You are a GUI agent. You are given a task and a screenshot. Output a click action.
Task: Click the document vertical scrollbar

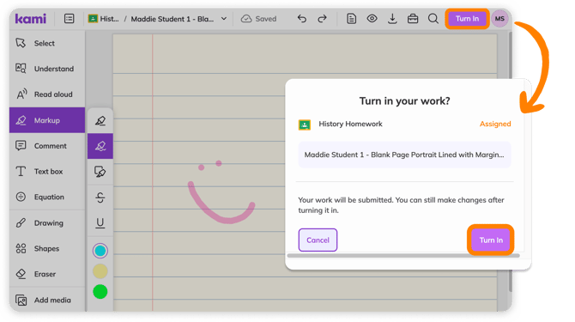click(x=510, y=161)
